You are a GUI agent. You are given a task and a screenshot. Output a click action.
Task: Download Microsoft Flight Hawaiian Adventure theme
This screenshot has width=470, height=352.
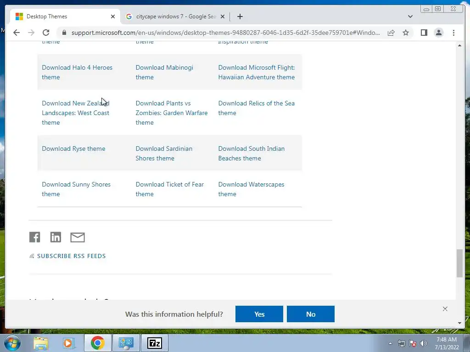click(257, 72)
